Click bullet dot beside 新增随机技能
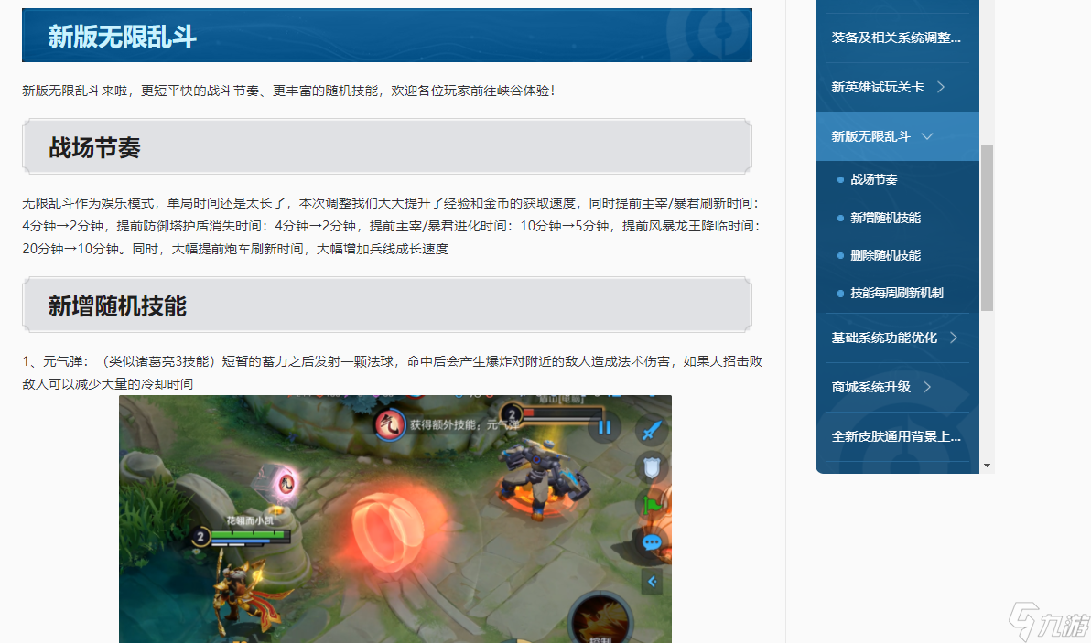The width and height of the screenshot is (1091, 643). pyautogui.click(x=840, y=219)
